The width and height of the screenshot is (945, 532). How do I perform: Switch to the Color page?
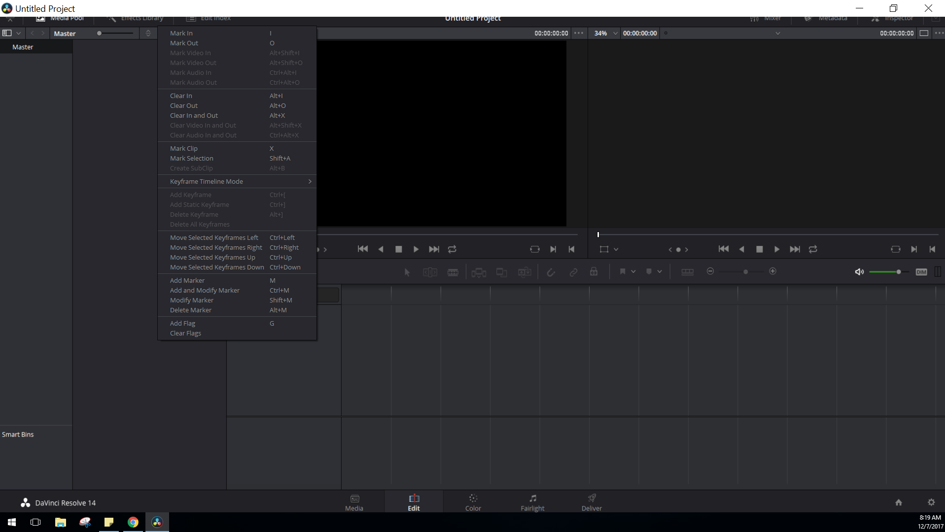473,502
